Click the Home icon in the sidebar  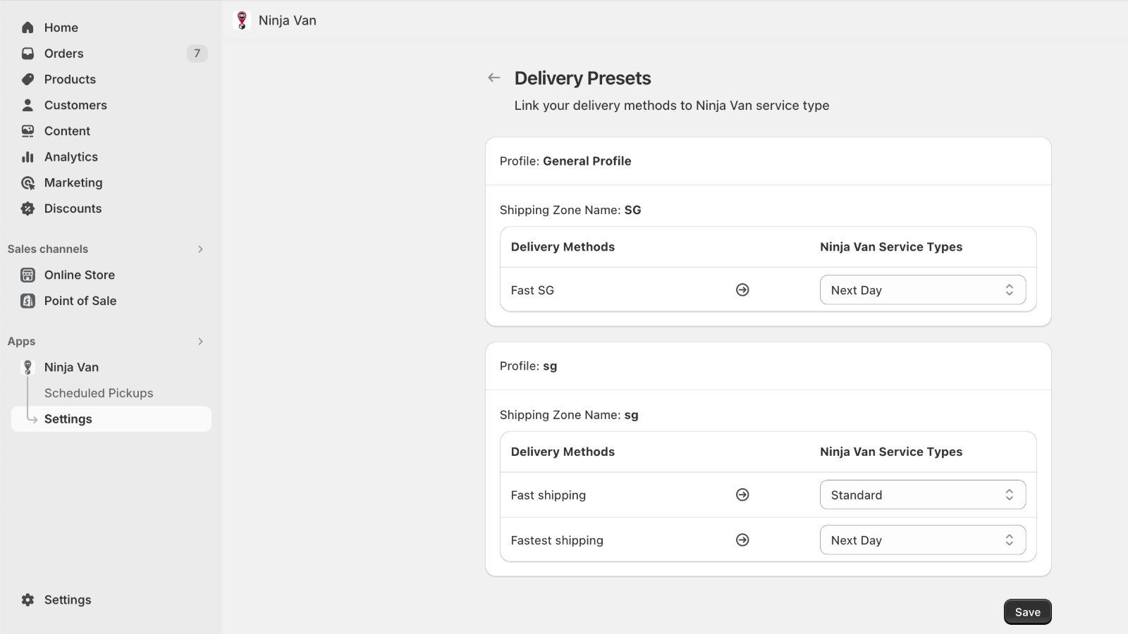pos(27,27)
